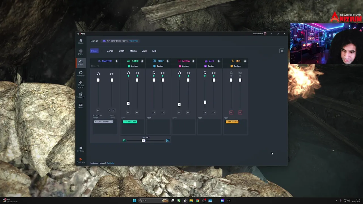The width and height of the screenshot is (363, 204).
Task: Open AUX Custom preset dropdown
Action: point(209,66)
